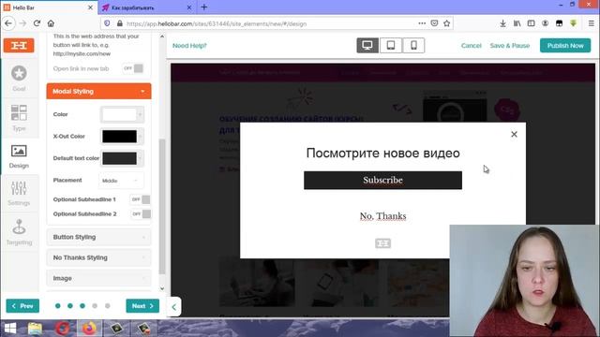The image size is (600, 337).
Task: Go to browser home page
Action: [x=51, y=23]
